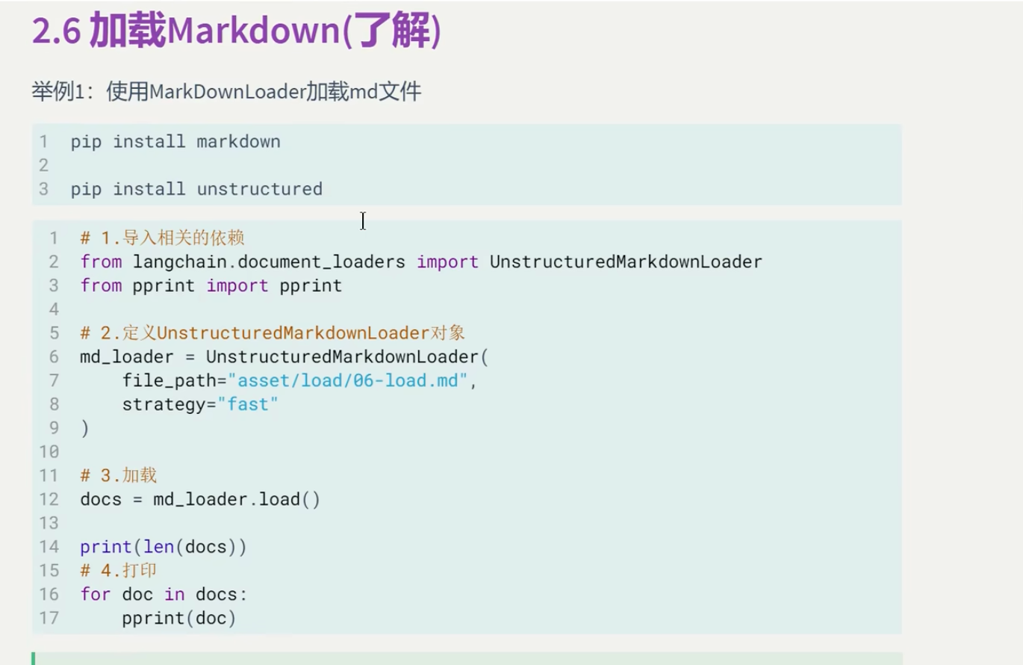Click the "UnstructuredMarkdownLoader" name on the import line

626,262
